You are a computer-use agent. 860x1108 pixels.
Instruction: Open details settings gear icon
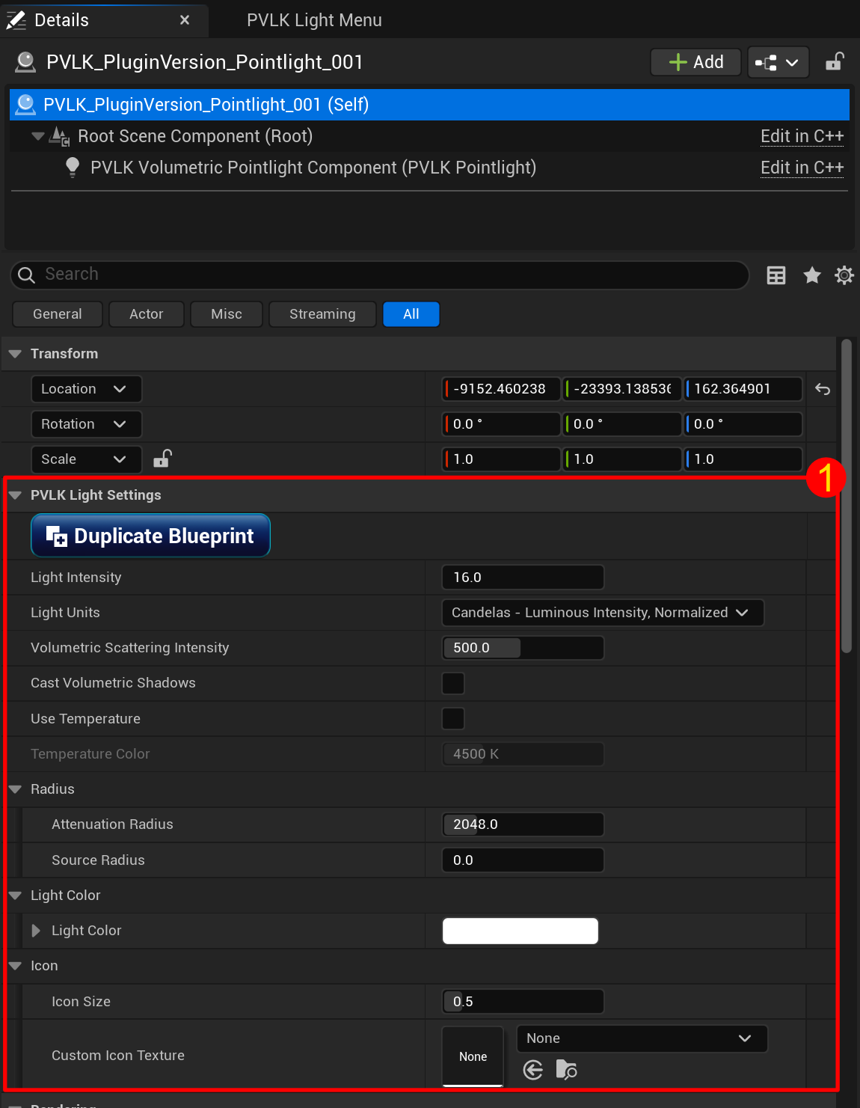[x=844, y=275]
